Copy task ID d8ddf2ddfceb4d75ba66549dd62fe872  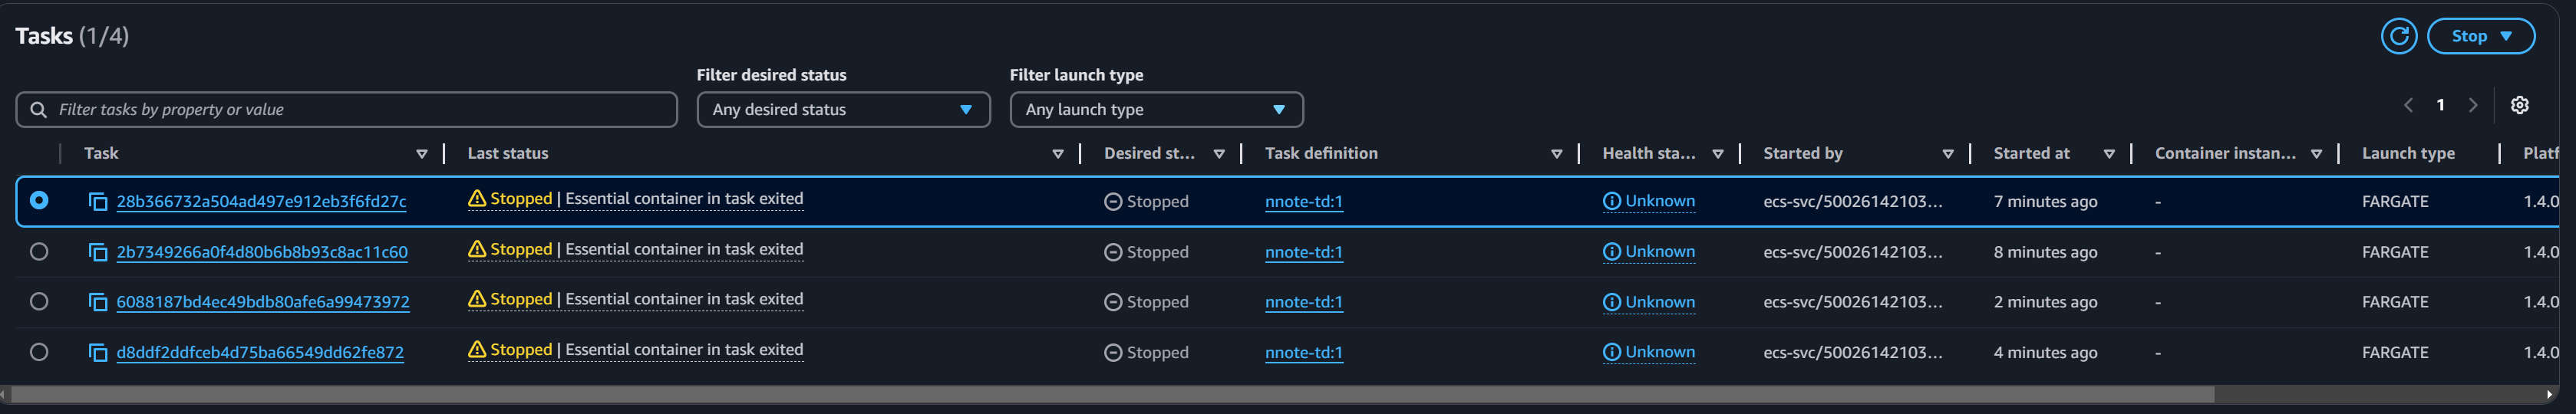[x=98, y=352]
